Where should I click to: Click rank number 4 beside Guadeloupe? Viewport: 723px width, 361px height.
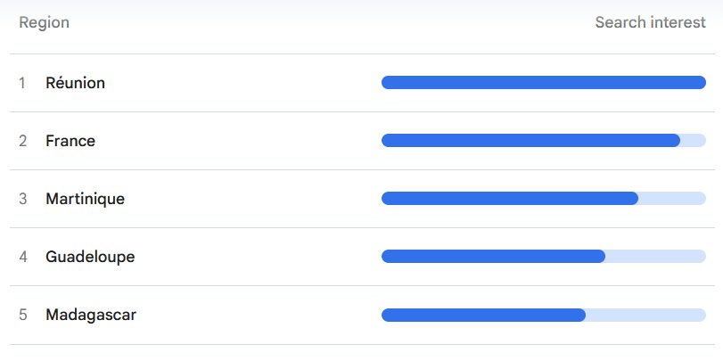(x=22, y=257)
